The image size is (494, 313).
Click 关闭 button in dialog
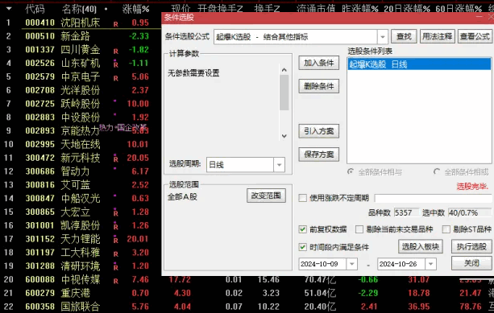point(471,263)
